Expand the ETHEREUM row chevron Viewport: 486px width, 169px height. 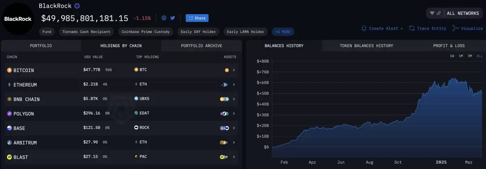[x=234, y=85]
